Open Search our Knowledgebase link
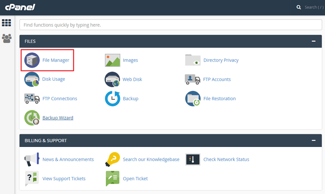325x194 pixels. point(151,159)
